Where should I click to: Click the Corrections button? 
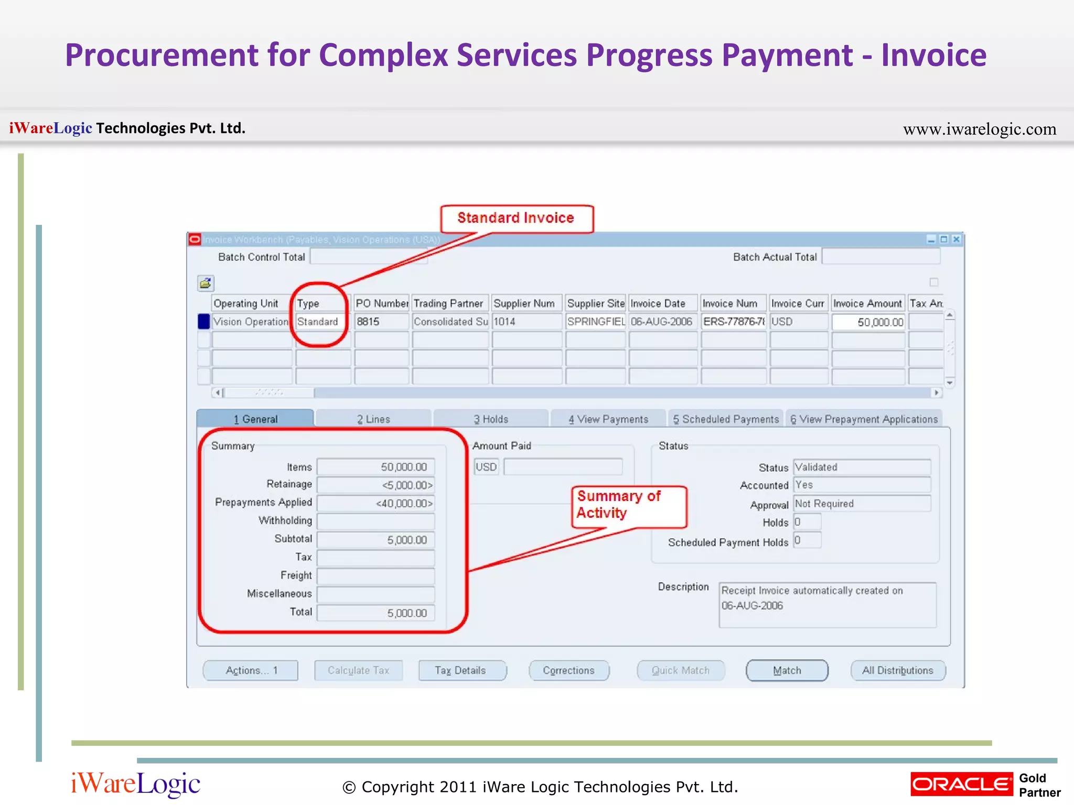pyautogui.click(x=569, y=670)
